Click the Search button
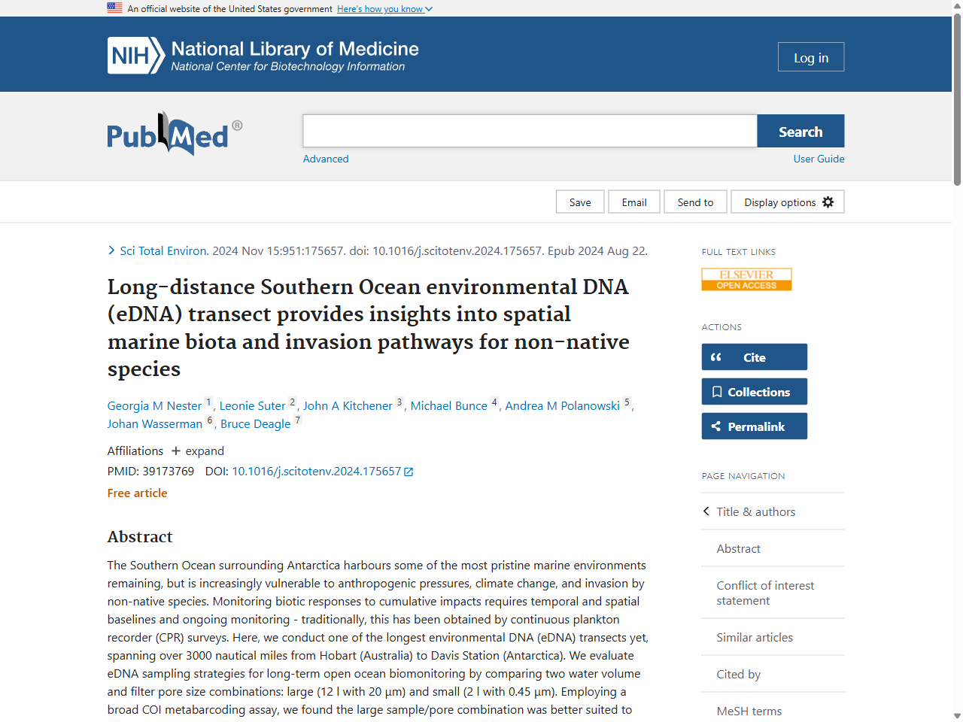The height and width of the screenshot is (722, 963). point(800,132)
